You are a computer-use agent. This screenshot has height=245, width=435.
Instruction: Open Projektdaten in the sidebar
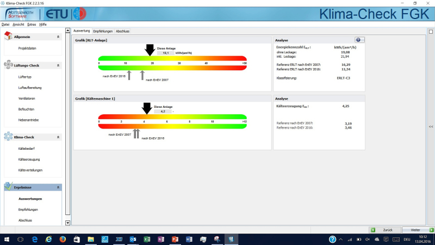27,48
